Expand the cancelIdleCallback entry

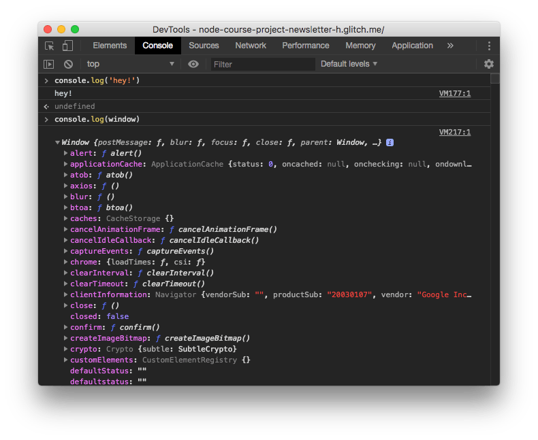click(x=65, y=240)
